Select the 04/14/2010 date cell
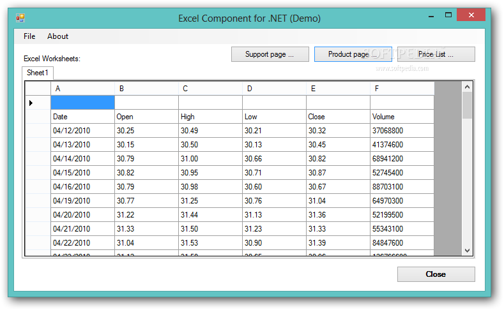 (x=82, y=159)
